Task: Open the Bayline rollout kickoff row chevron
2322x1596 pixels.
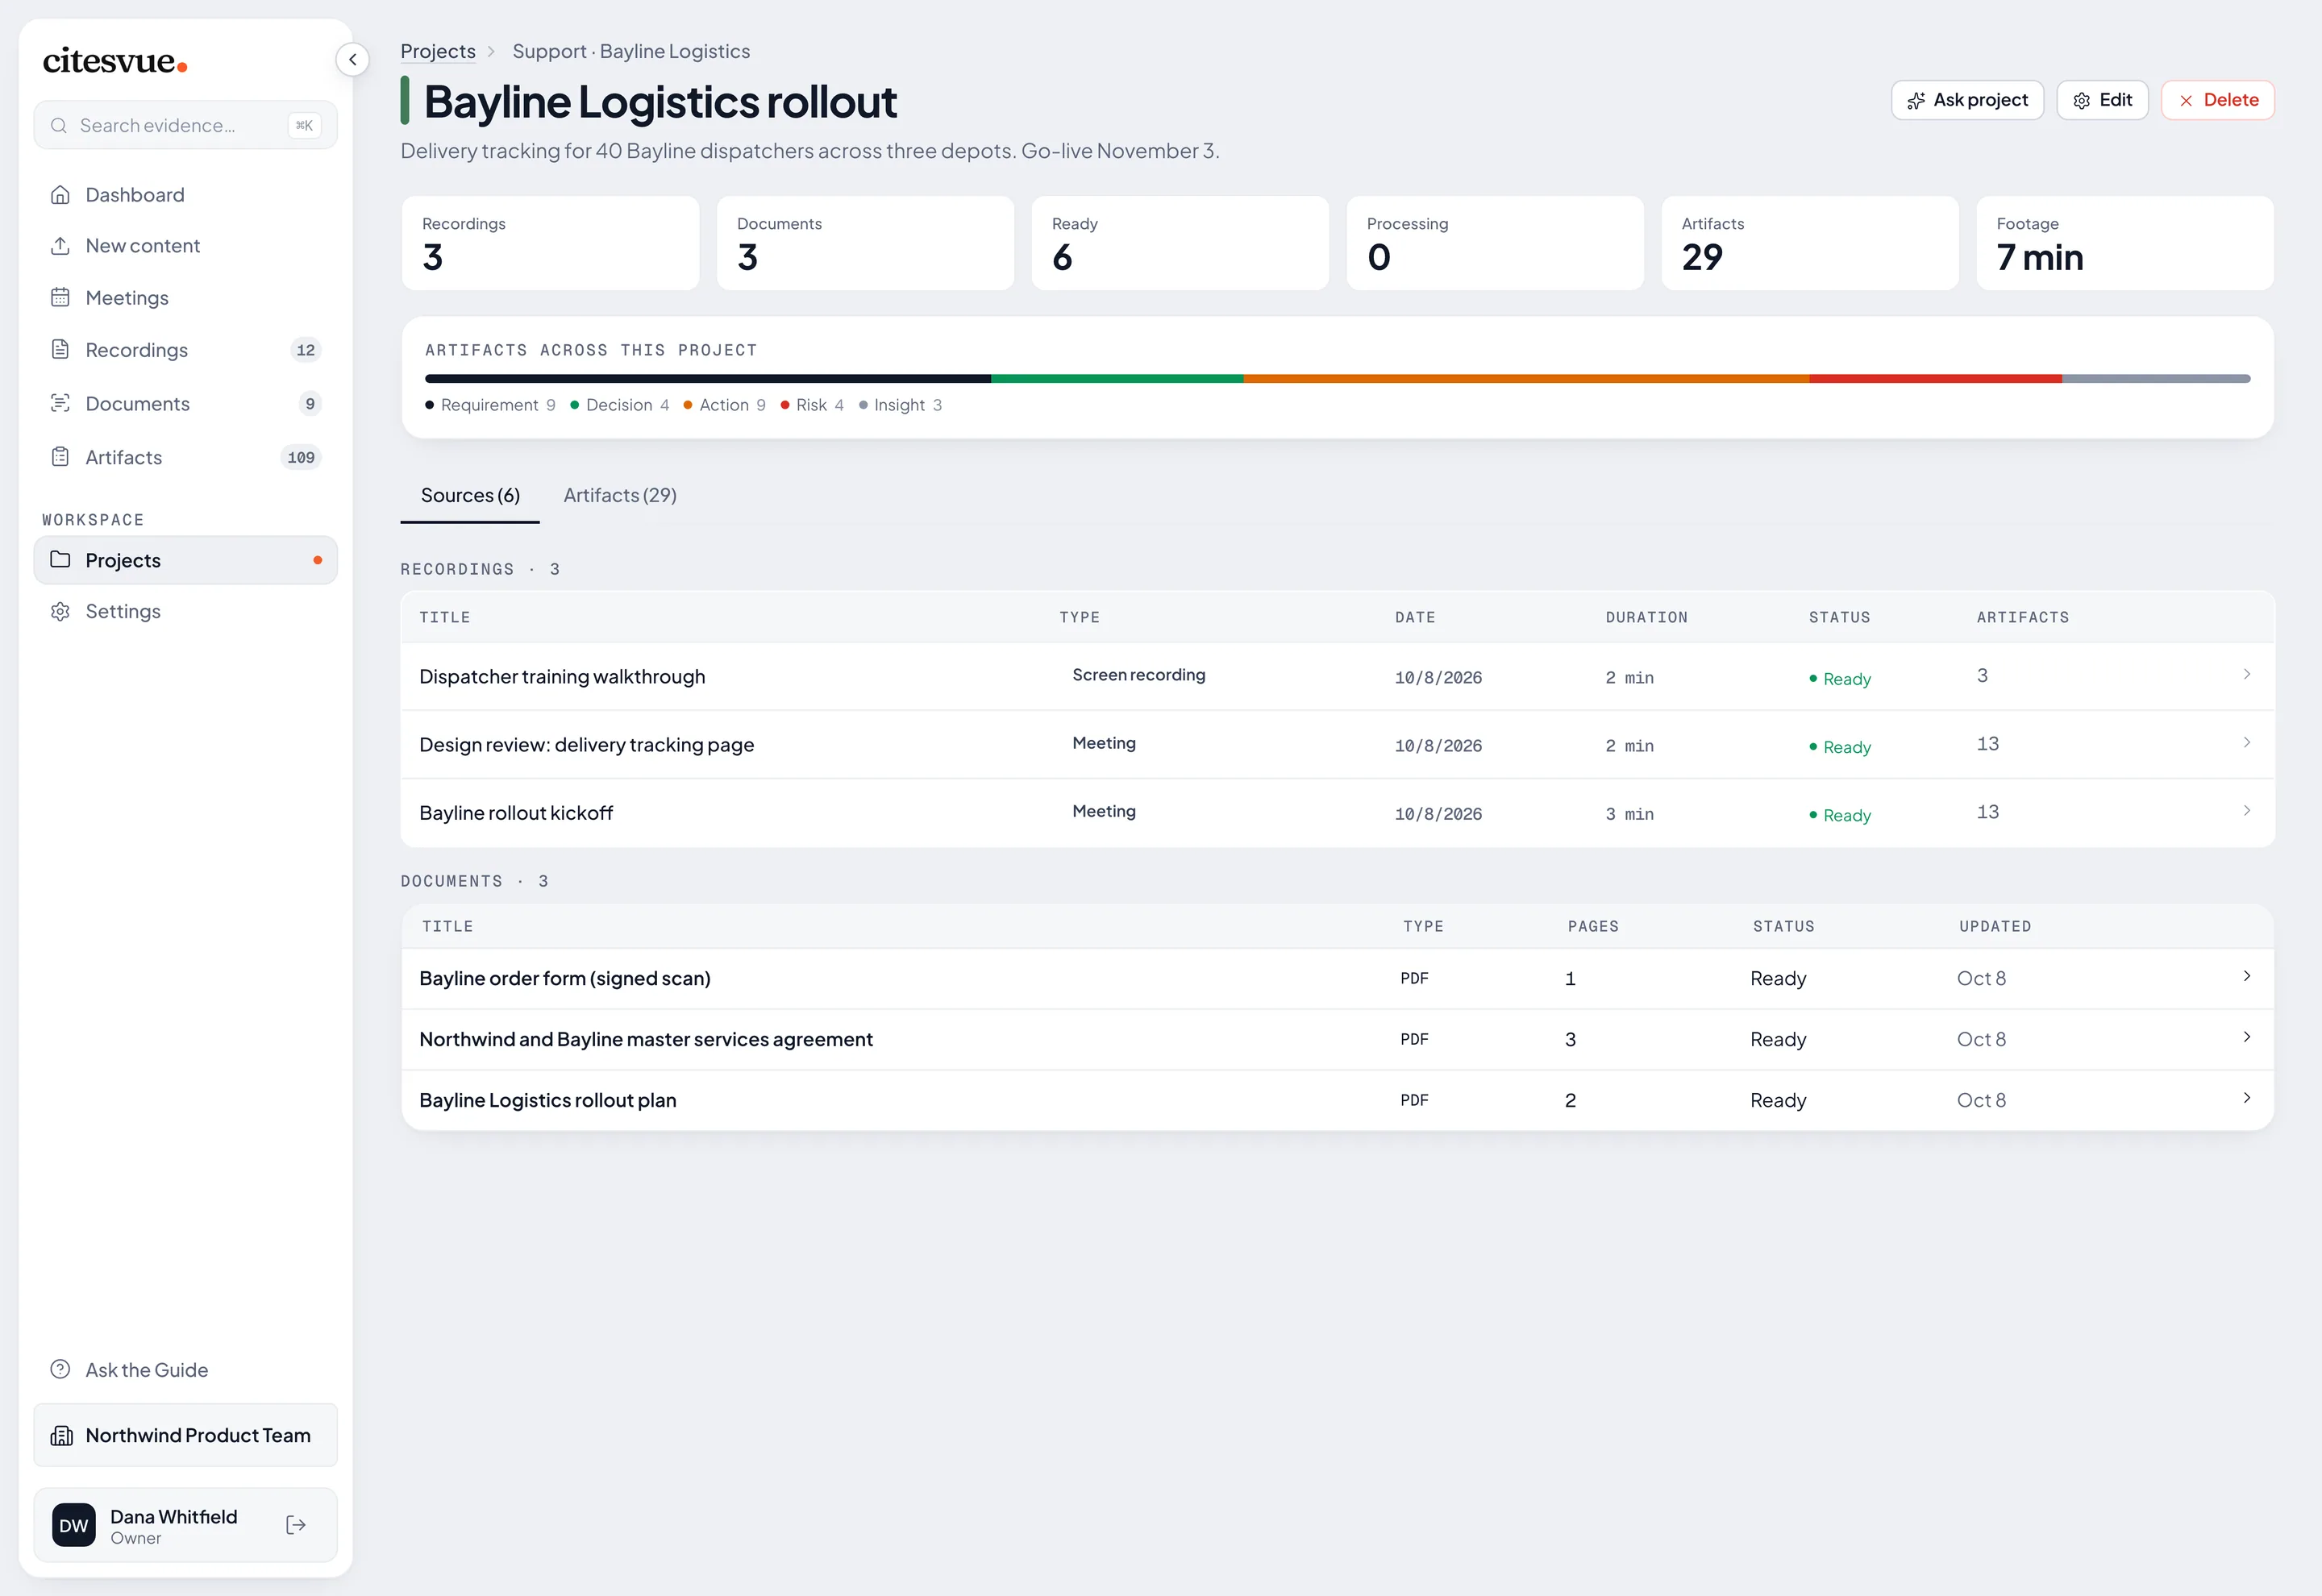Action: [2246, 811]
